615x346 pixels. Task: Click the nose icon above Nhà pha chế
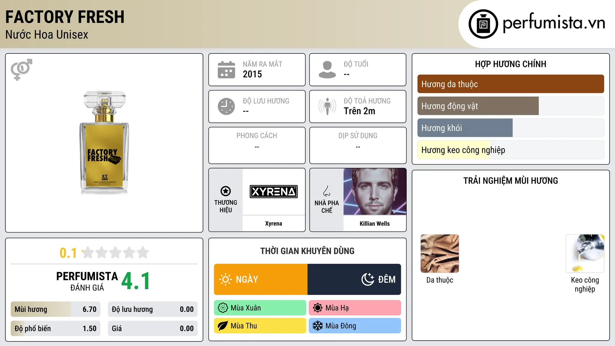click(327, 191)
